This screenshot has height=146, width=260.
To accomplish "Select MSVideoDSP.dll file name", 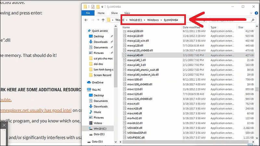I will coord(137,133).
